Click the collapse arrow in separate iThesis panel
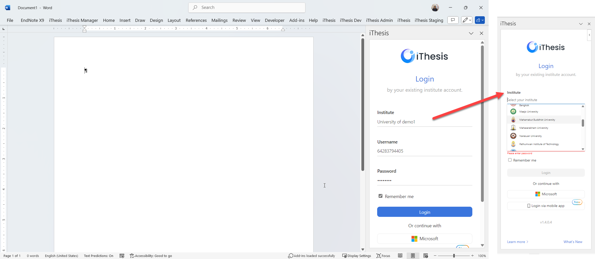The width and height of the screenshot is (595, 259). point(589,35)
